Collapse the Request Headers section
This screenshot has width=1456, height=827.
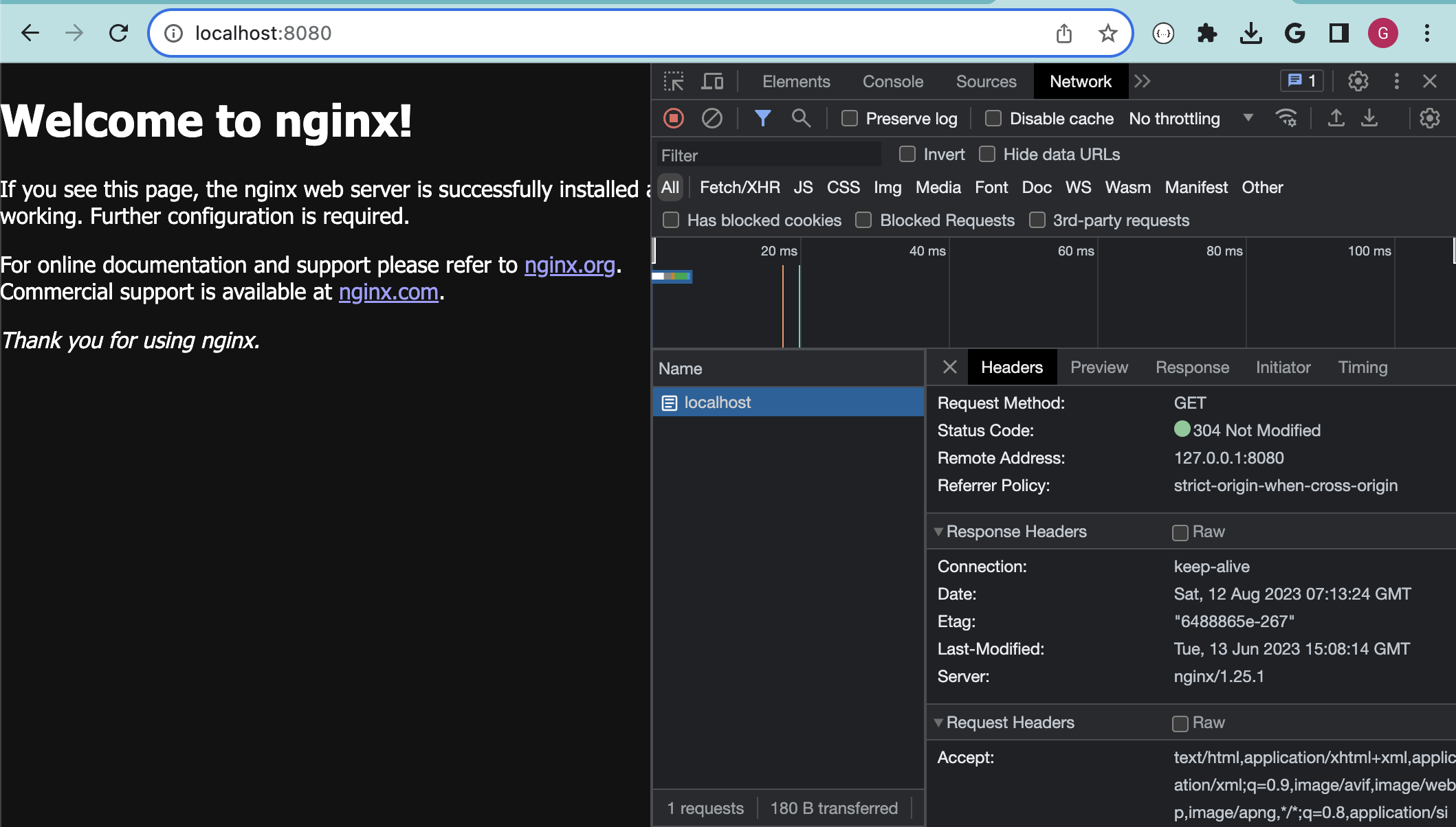point(939,722)
